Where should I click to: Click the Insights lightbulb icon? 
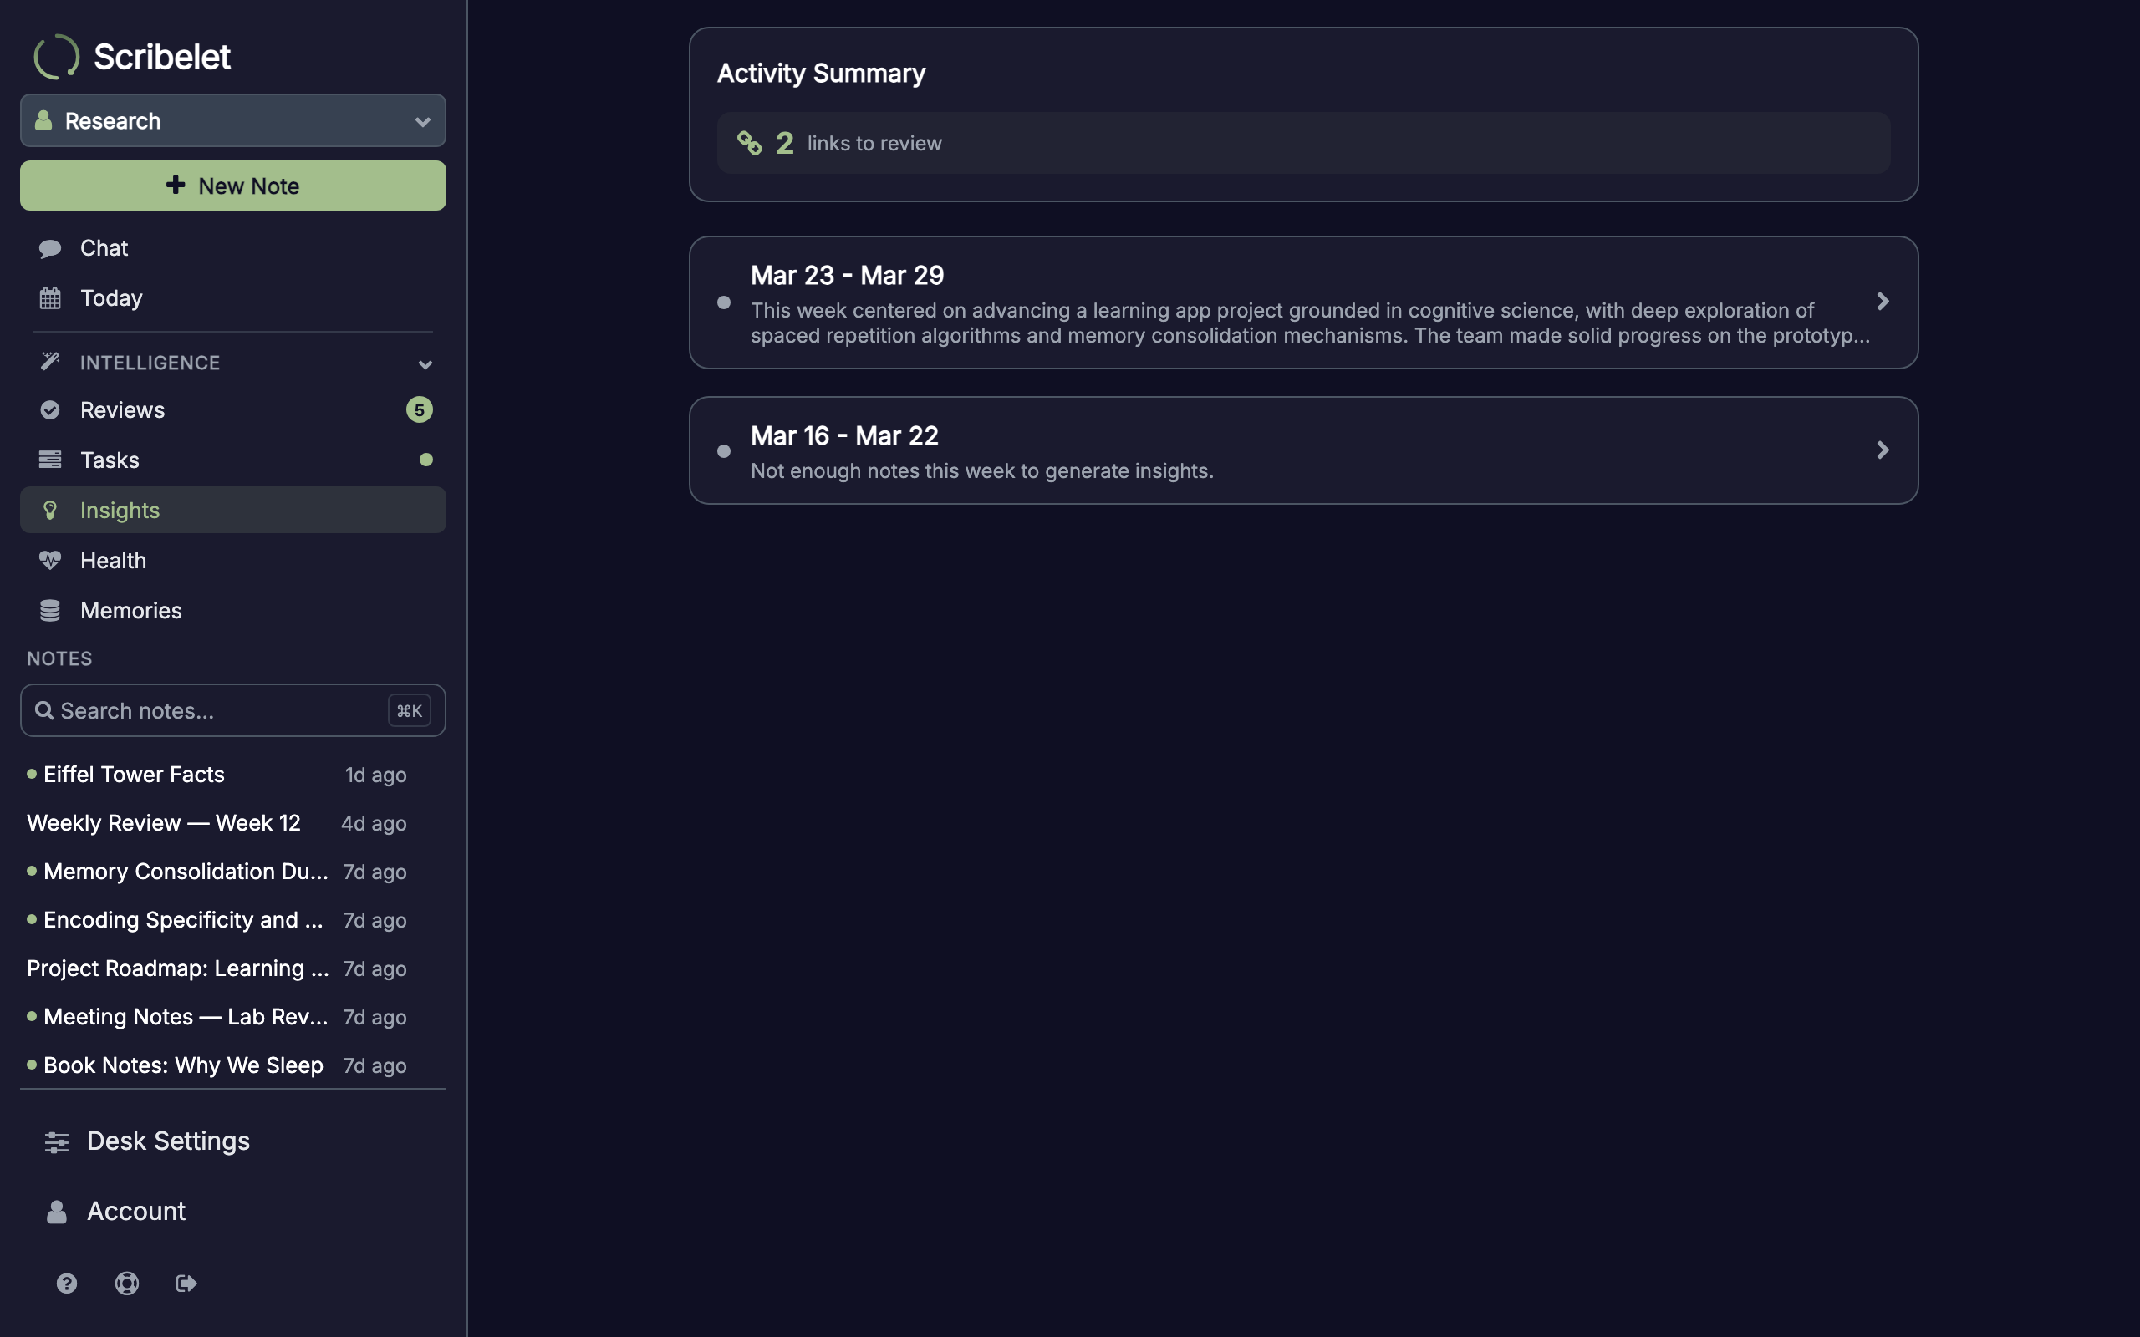[x=50, y=511]
